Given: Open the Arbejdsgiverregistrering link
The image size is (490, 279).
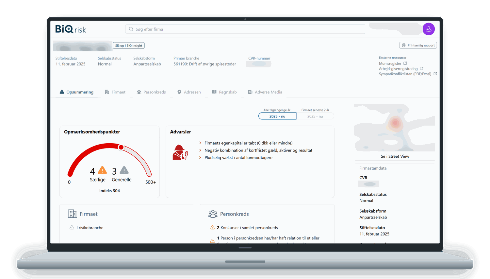Looking at the screenshot, I should [x=398, y=69].
